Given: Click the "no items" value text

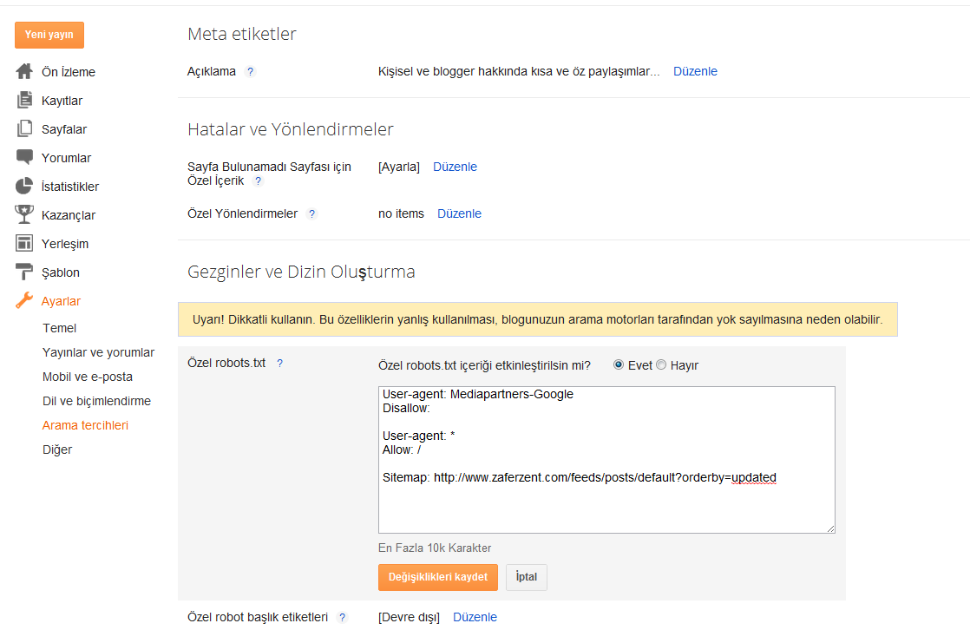Looking at the screenshot, I should [x=402, y=213].
